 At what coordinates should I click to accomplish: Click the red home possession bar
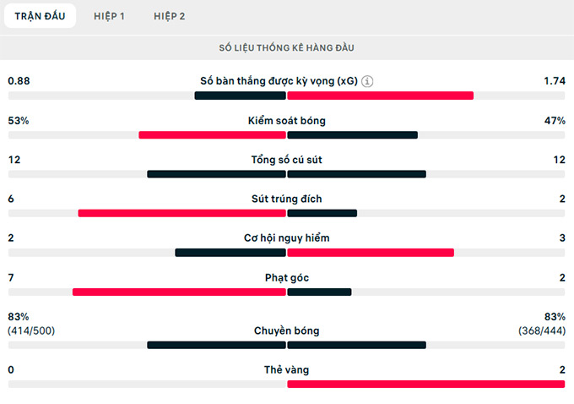(212, 134)
